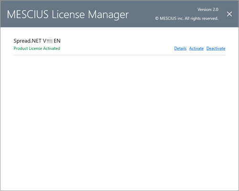The height and width of the screenshot is (191, 239).
Task: Click the MESCIUS inc. copyright text
Action: pyautogui.click(x=186, y=19)
